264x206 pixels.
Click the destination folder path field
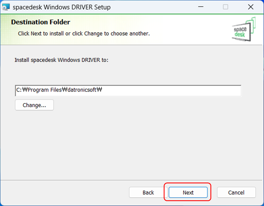point(128,91)
